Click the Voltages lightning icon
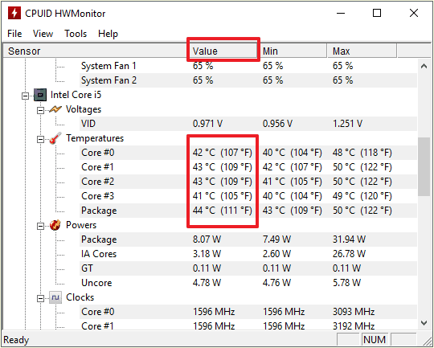This screenshot has height=348, width=434. [55, 109]
